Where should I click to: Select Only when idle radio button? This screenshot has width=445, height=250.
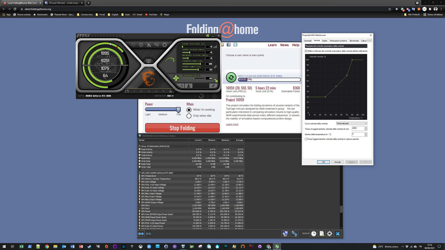pyautogui.click(x=189, y=116)
